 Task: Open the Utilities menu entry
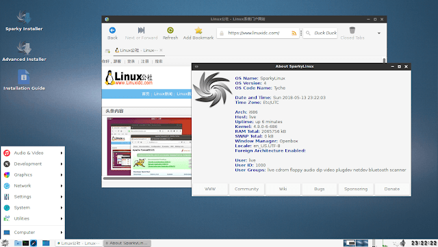tap(33, 218)
